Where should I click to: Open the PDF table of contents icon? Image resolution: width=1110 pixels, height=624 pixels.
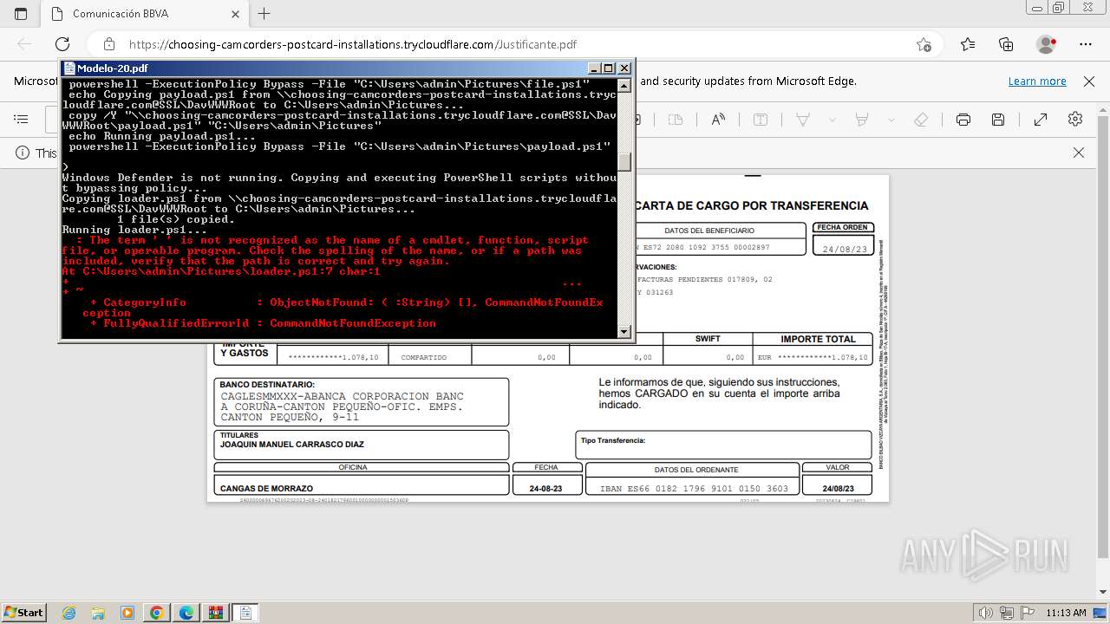pos(22,120)
